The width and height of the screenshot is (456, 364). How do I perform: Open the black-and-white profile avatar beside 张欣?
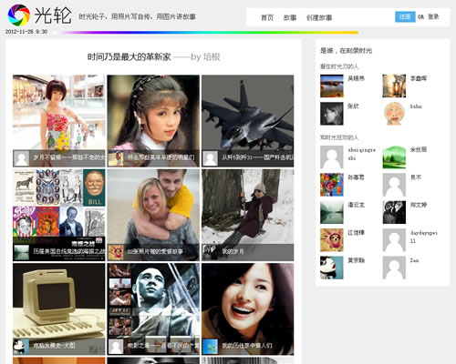click(x=332, y=114)
